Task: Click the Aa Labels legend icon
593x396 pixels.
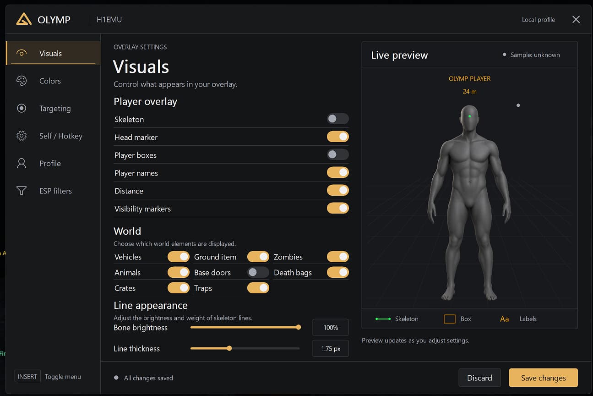Action: click(504, 319)
